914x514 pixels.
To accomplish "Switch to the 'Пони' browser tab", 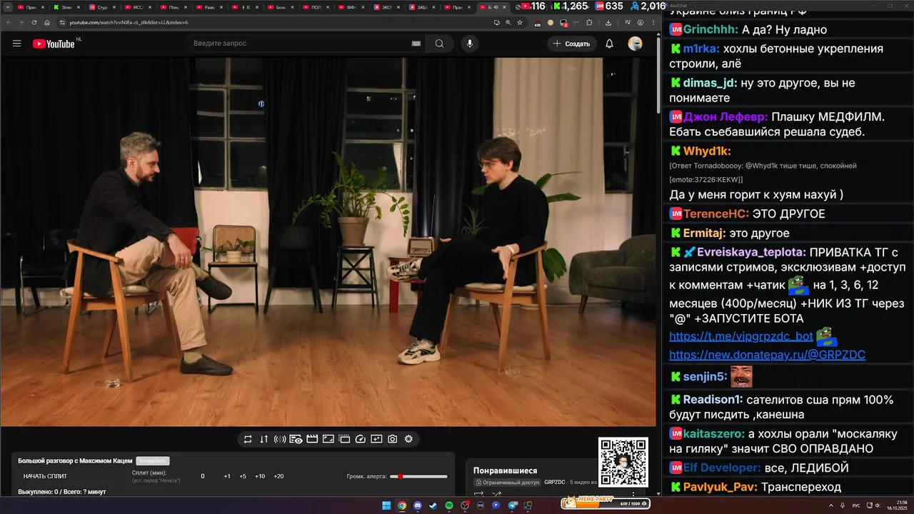I will pos(174,7).
